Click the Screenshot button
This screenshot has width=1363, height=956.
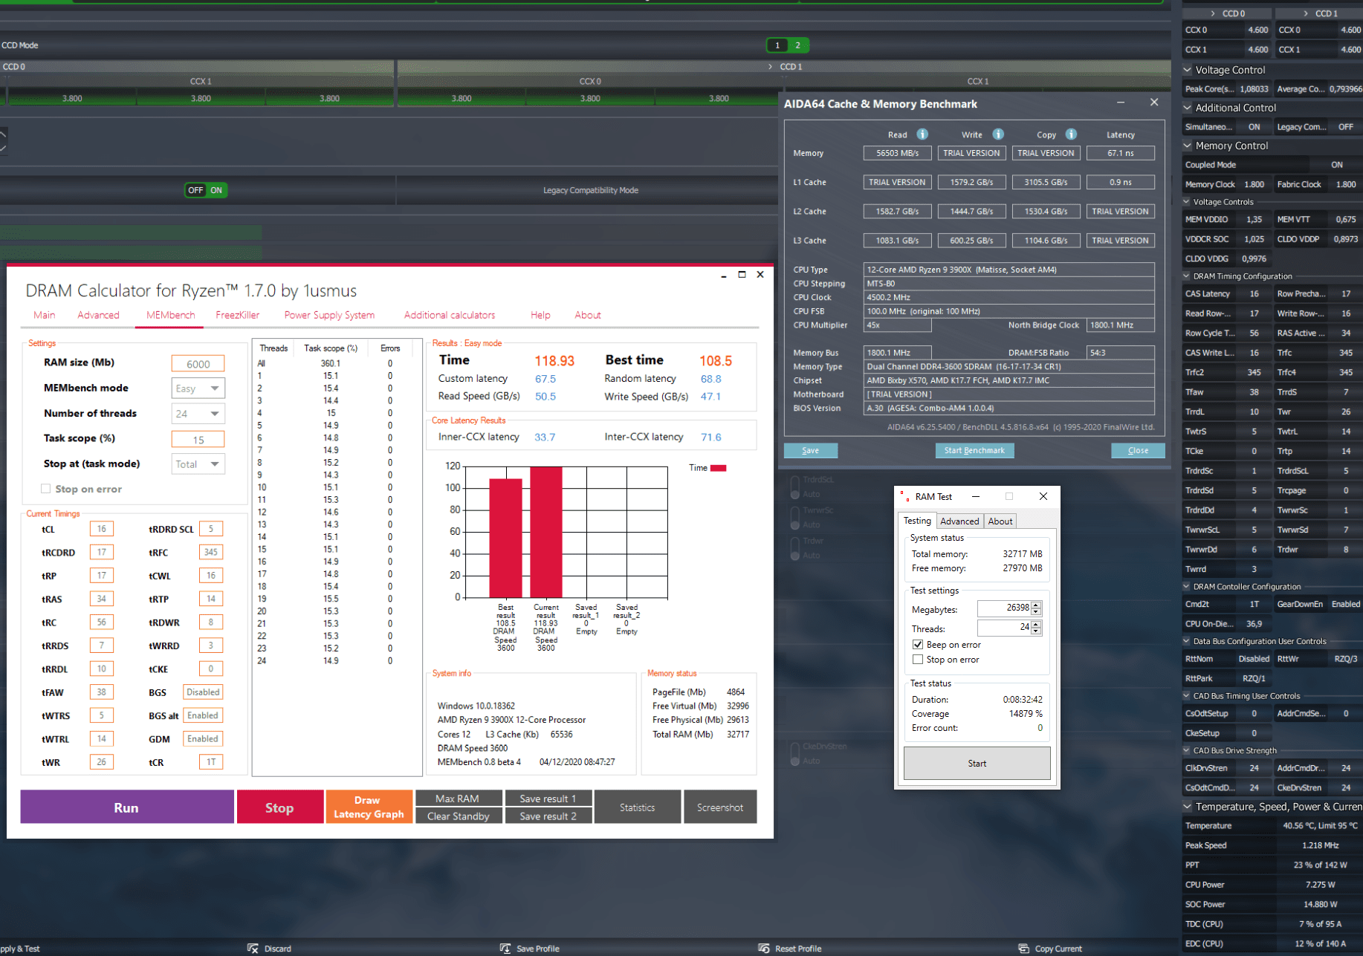(720, 807)
